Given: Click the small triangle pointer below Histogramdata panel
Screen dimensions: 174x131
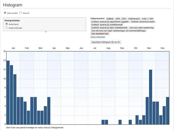Looking at the screenshot, I should pyautogui.click(x=45, y=32).
